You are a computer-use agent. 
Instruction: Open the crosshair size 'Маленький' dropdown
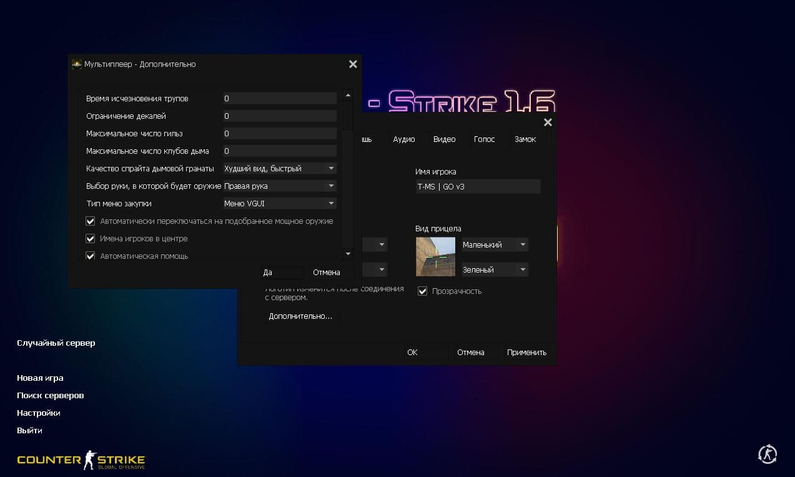pyautogui.click(x=495, y=244)
